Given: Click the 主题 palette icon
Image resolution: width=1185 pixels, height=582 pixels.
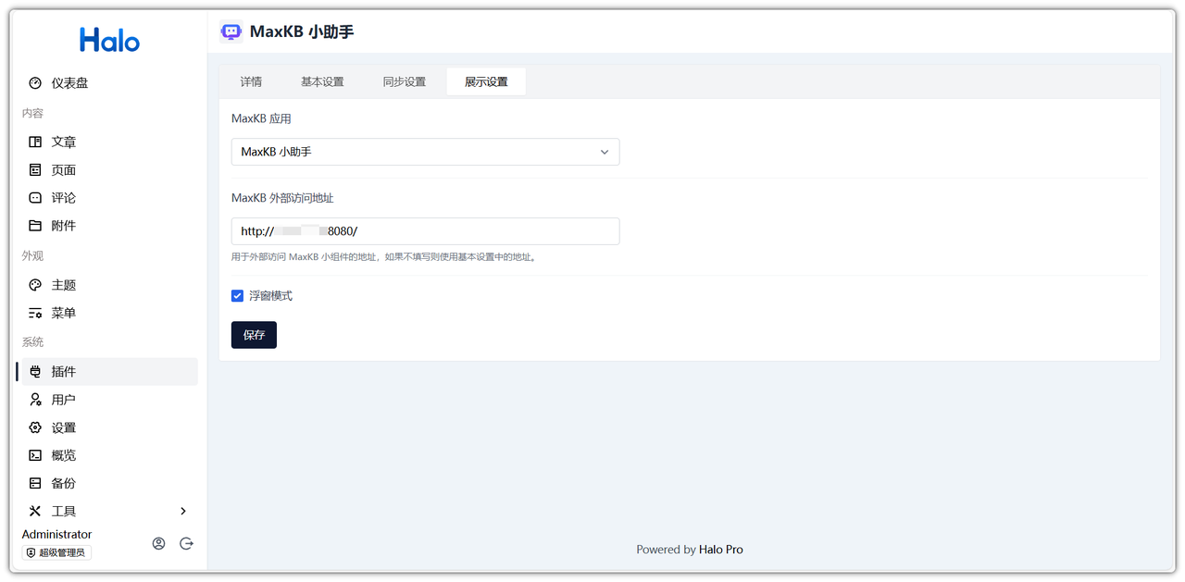Looking at the screenshot, I should pos(35,285).
